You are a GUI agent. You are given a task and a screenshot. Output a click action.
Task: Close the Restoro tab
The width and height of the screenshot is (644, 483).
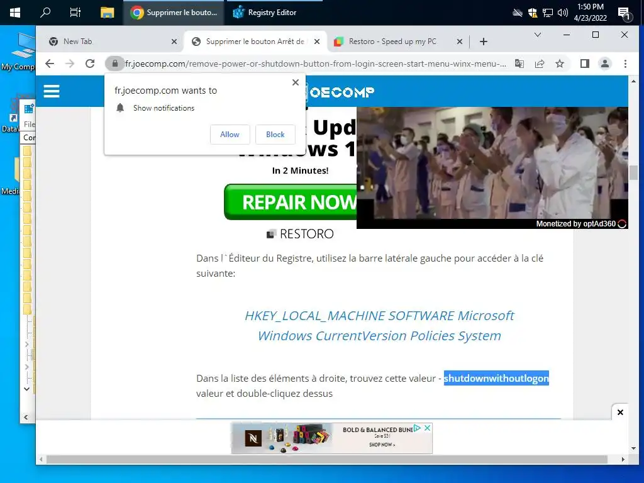pyautogui.click(x=460, y=42)
